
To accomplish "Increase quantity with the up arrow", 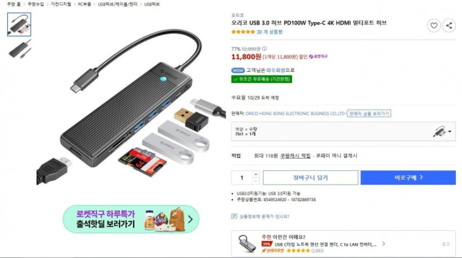I will (256, 174).
